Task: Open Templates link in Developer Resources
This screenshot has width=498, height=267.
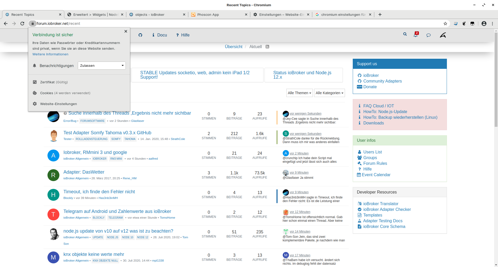Action: point(373,215)
